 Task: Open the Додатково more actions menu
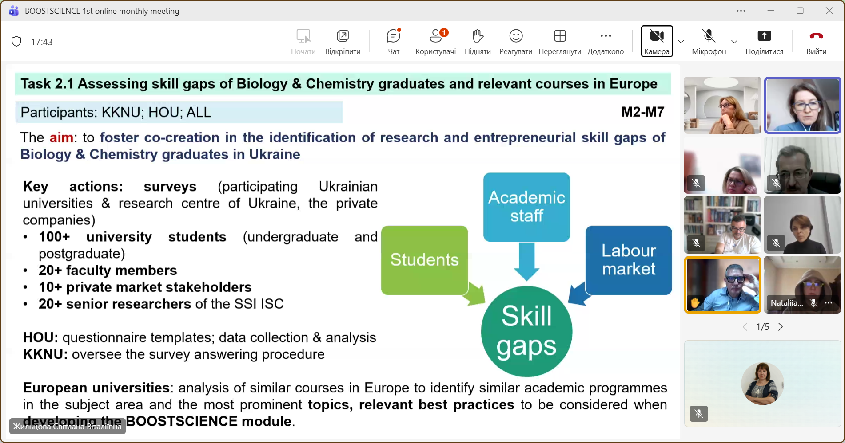click(606, 42)
